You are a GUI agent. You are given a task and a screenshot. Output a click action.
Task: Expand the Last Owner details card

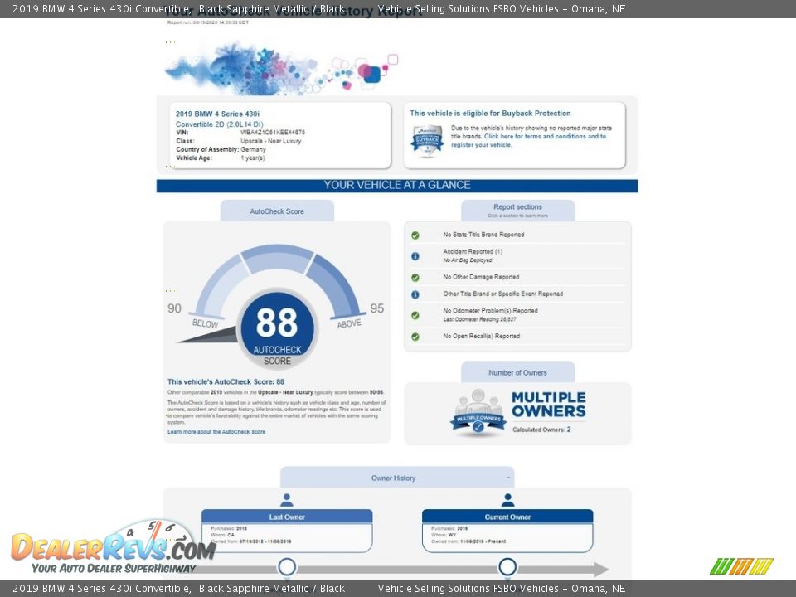click(x=287, y=517)
